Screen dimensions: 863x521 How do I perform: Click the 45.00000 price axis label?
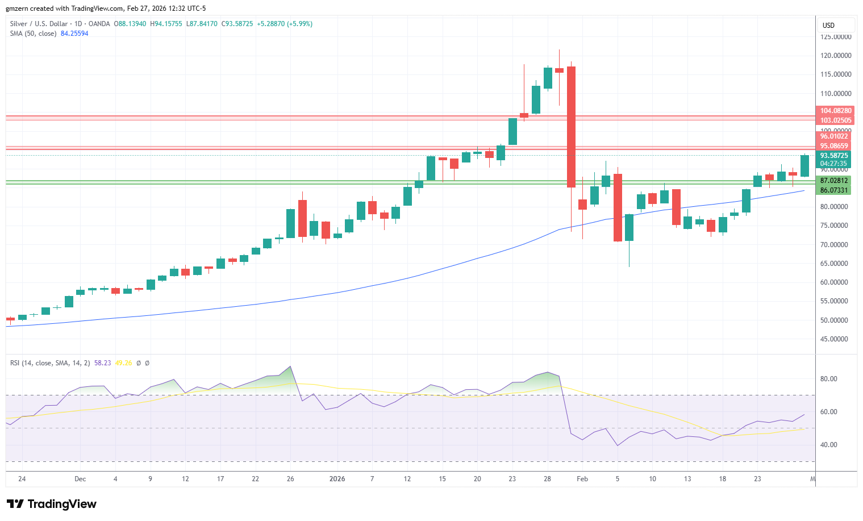pyautogui.click(x=834, y=339)
